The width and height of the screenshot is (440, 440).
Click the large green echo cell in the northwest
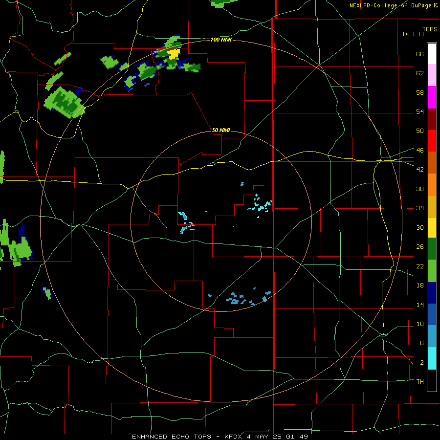click(65, 103)
